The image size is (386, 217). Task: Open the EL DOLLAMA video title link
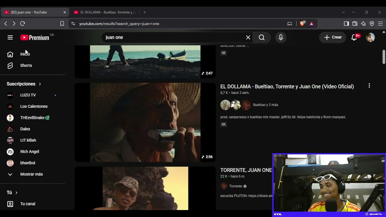click(287, 86)
